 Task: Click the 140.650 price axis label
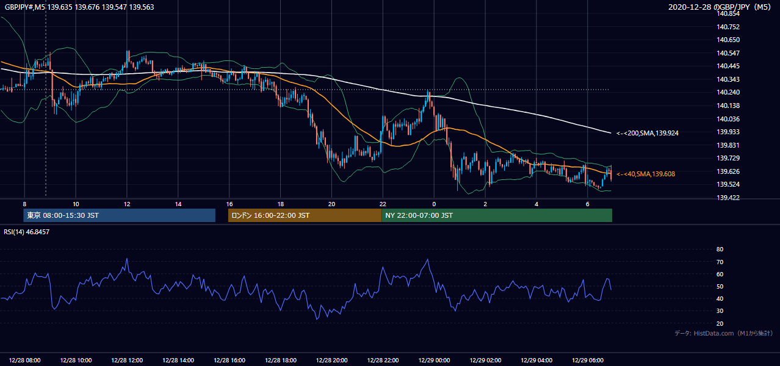[x=729, y=40]
